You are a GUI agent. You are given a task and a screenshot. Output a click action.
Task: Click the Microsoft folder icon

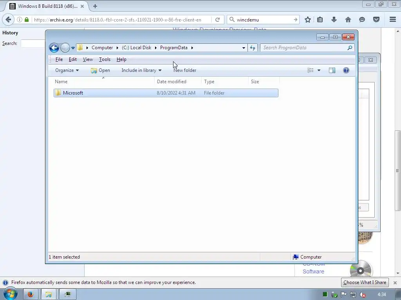click(x=58, y=93)
